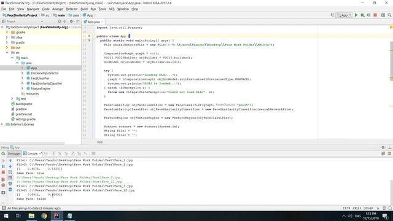Open the Navigate menu
The height and width of the screenshot is (221, 393).
[33, 9]
